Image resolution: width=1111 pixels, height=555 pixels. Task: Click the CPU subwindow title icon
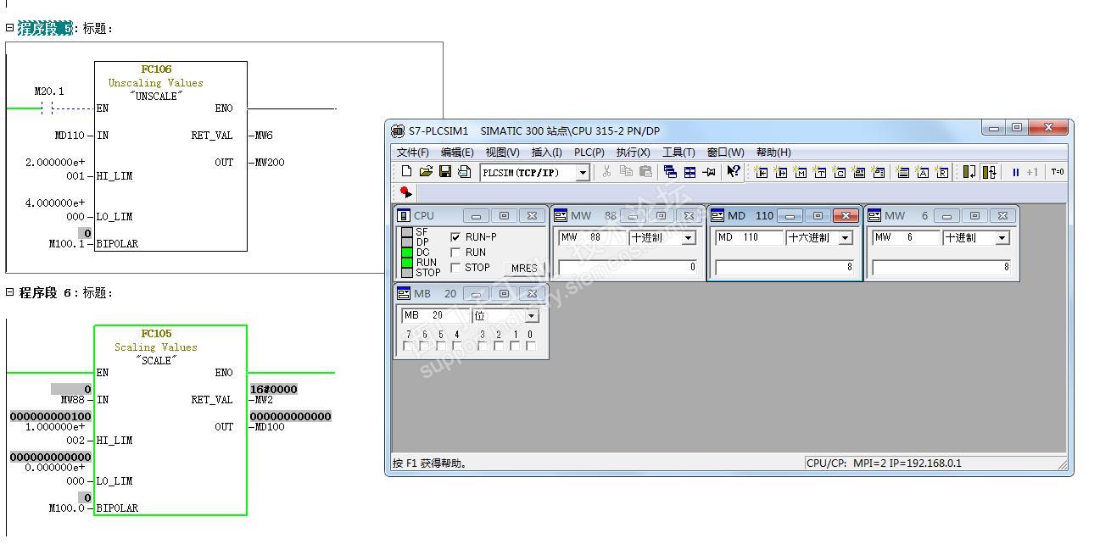(404, 215)
